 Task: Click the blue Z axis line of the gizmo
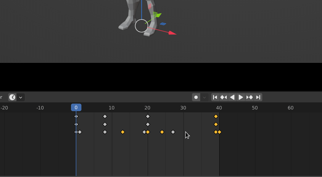tap(141, 10)
